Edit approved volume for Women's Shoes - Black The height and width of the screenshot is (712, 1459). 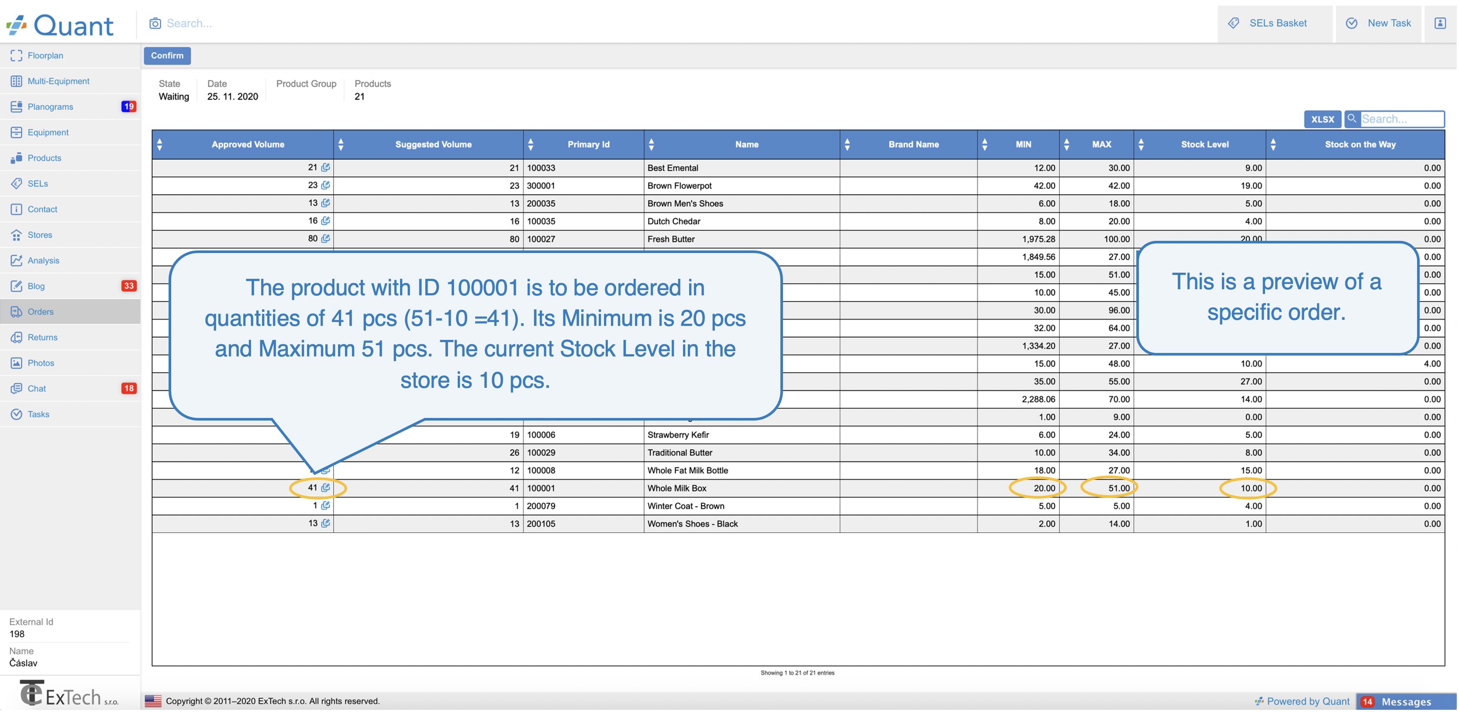[325, 523]
